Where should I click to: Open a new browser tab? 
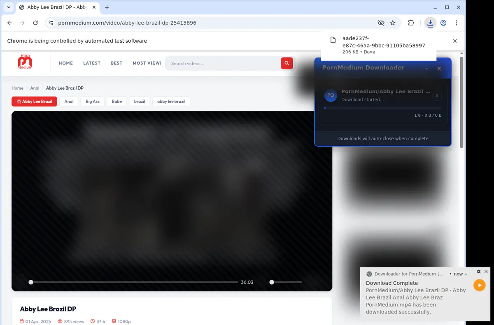point(107,7)
